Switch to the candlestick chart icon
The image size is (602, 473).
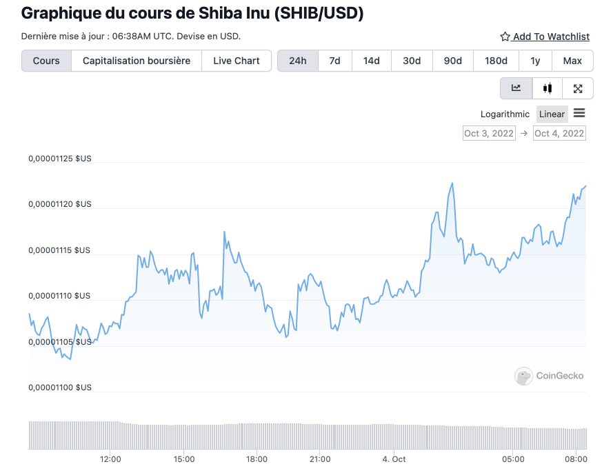548,88
